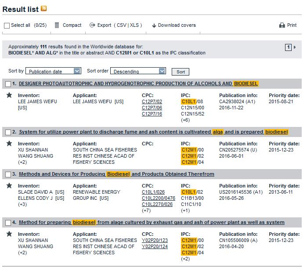Select page number 1 box
Screen dimensions: 307x267
point(288,47)
